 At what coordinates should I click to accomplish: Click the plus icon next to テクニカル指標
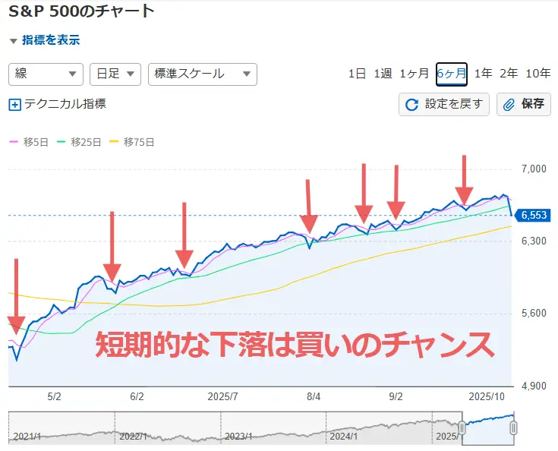click(14, 105)
